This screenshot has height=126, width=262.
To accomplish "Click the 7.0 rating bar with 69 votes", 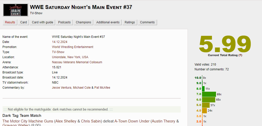I will [209, 94].
